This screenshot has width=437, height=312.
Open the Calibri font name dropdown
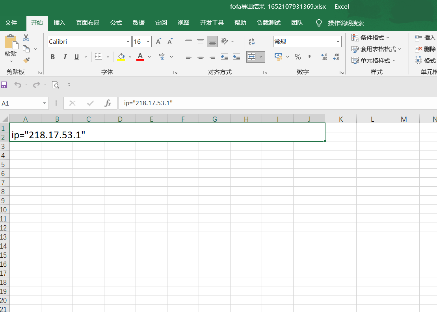(x=128, y=41)
